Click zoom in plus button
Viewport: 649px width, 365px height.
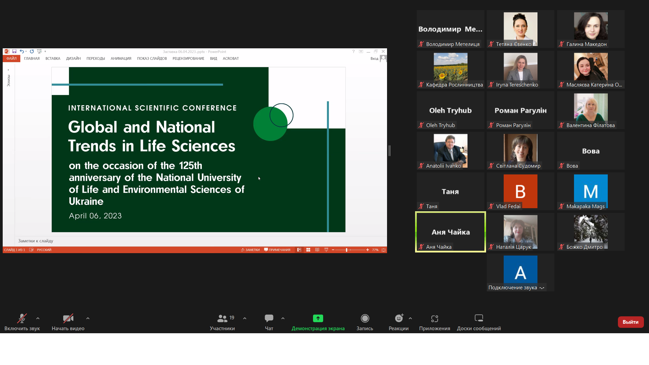coord(367,250)
